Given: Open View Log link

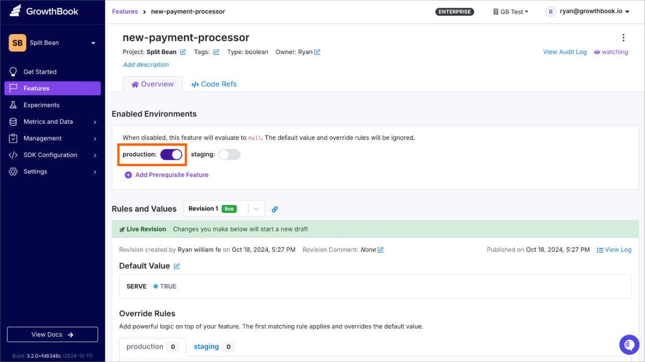Looking at the screenshot, I should (614, 250).
